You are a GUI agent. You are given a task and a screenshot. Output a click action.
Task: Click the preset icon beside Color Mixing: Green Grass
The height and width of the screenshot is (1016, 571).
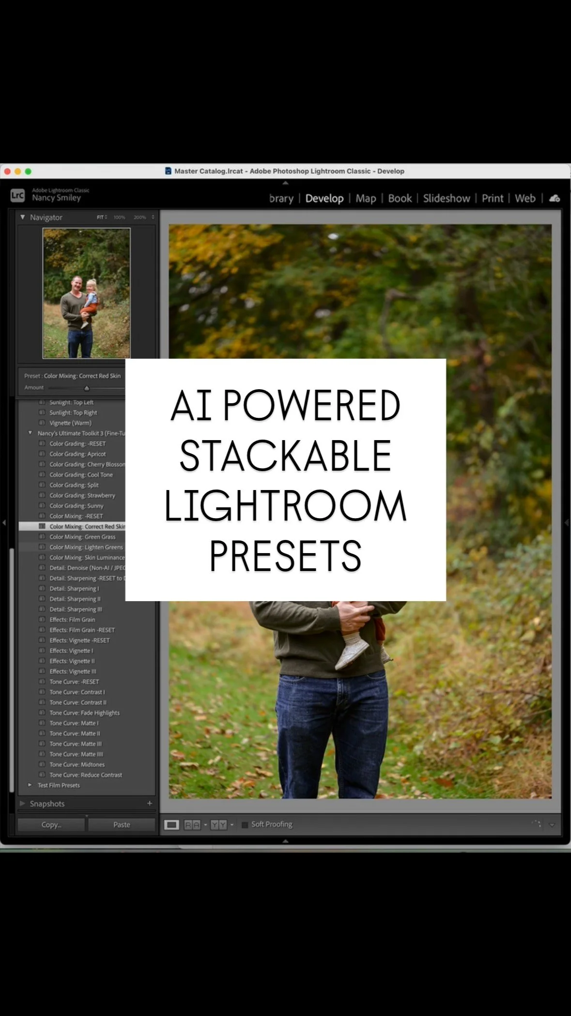42,537
